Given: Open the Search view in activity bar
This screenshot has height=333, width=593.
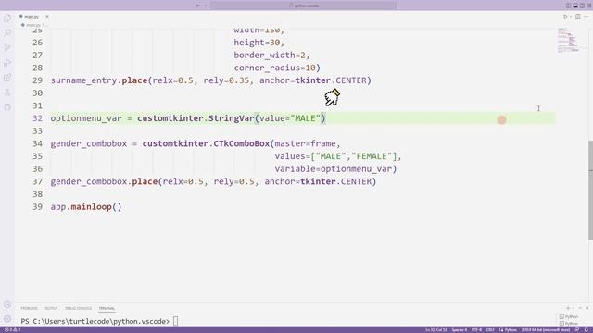Looking at the screenshot, I should [x=7, y=33].
